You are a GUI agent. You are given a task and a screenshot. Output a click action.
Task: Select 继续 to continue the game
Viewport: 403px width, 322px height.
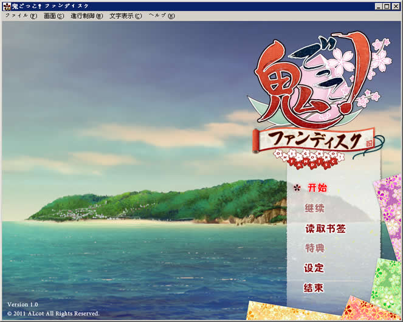click(315, 208)
